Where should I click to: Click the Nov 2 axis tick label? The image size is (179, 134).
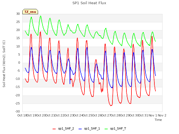[x=162, y=115]
